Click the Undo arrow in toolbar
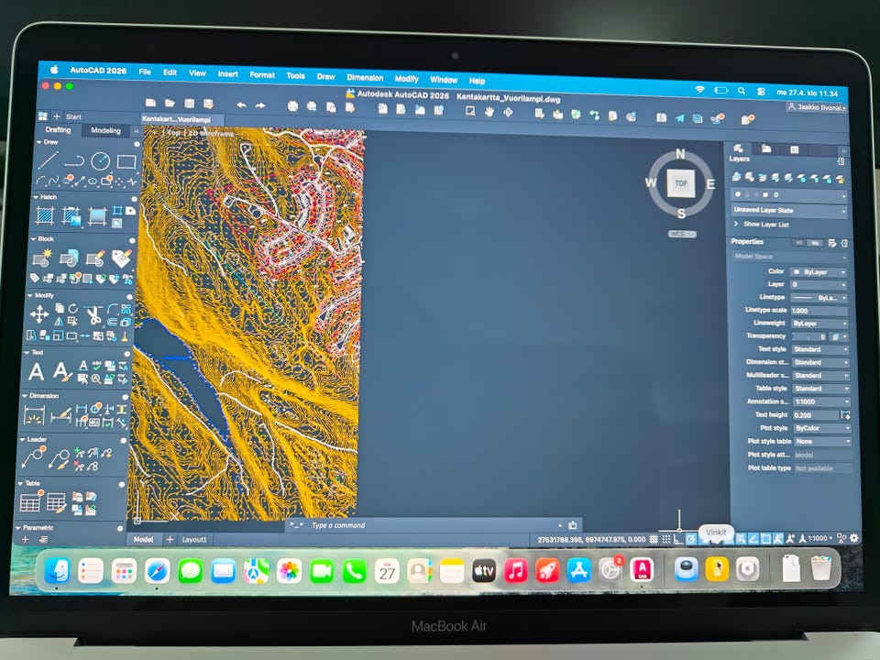This screenshot has width=880, height=660. tap(241, 104)
